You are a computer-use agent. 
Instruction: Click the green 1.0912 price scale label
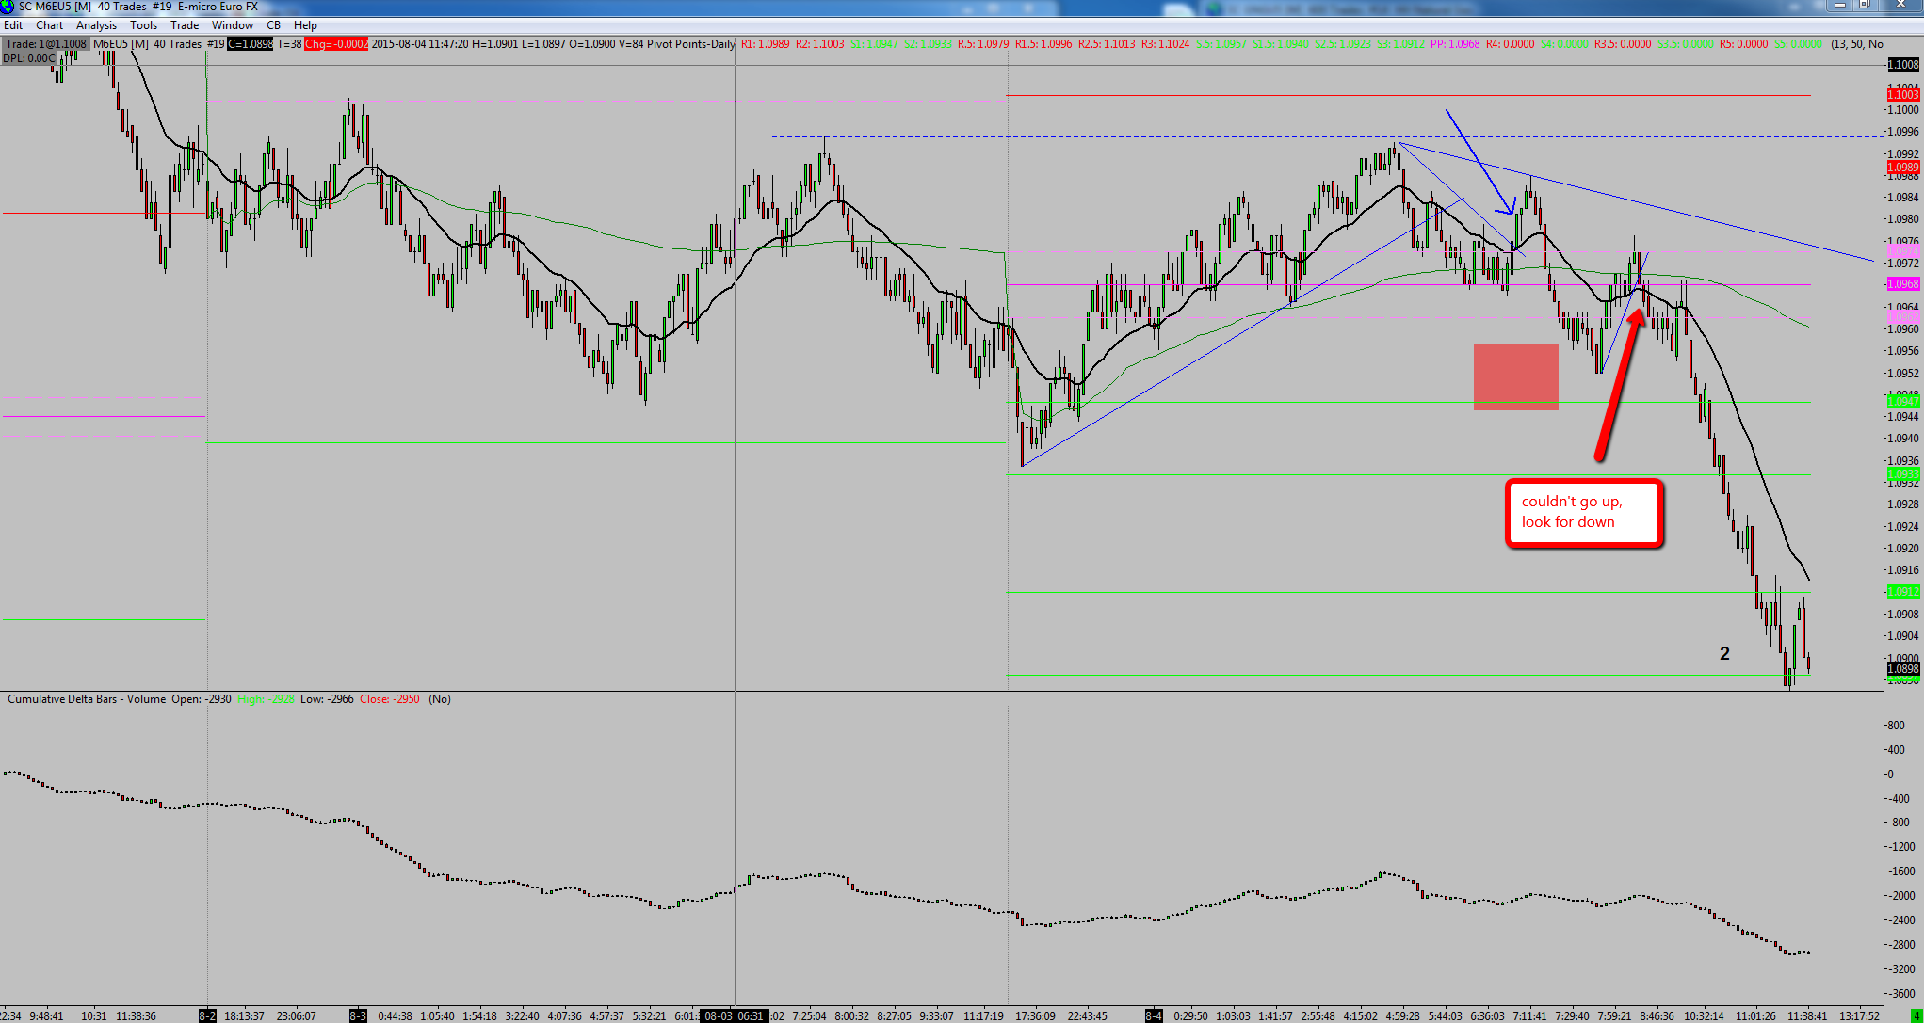pos(1903,592)
